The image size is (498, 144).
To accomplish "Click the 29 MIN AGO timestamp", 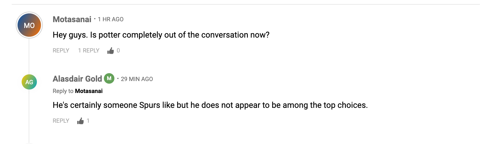I will pyautogui.click(x=137, y=79).
